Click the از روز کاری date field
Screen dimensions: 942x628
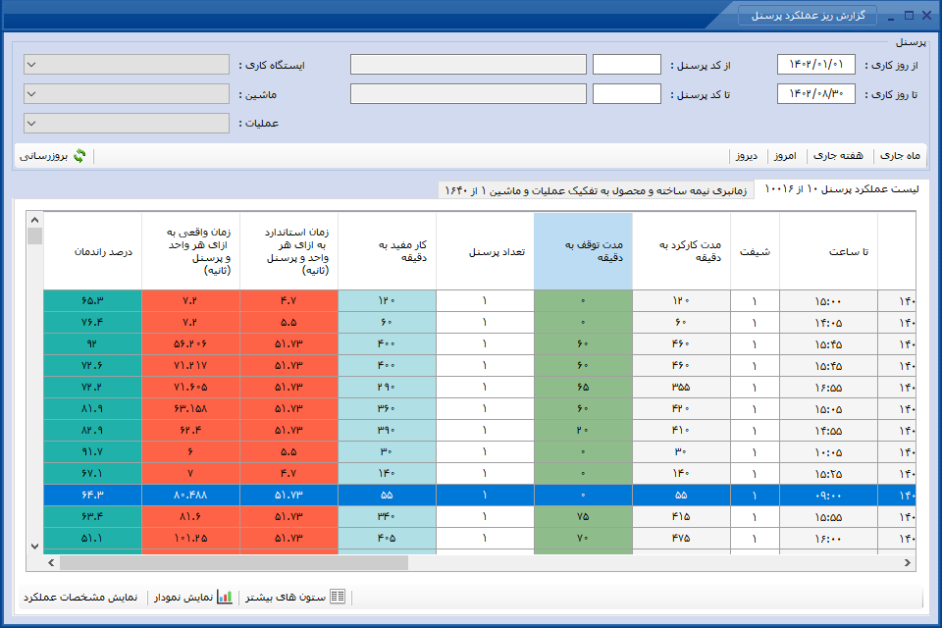[815, 65]
